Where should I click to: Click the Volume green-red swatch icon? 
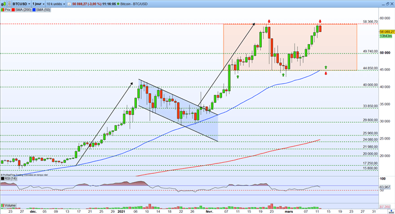[x=2, y=205]
